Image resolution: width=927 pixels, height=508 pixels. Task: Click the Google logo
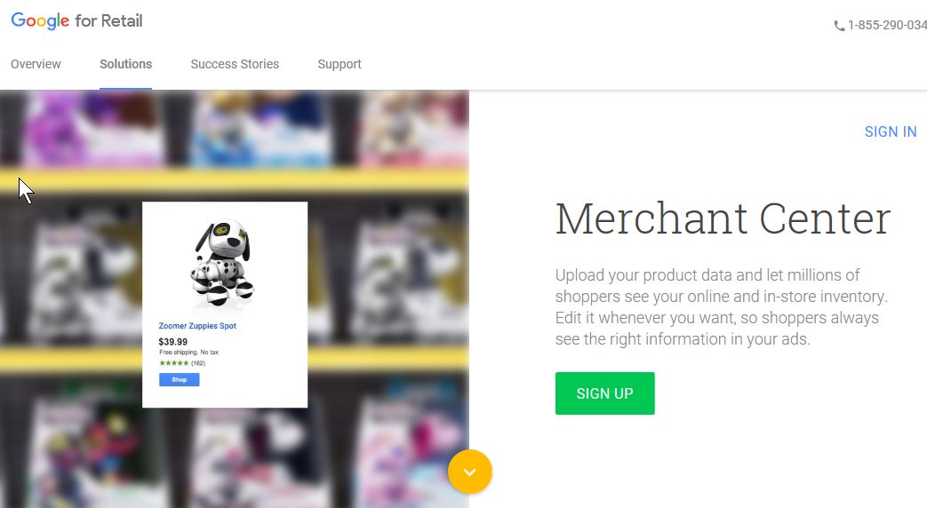coord(40,20)
